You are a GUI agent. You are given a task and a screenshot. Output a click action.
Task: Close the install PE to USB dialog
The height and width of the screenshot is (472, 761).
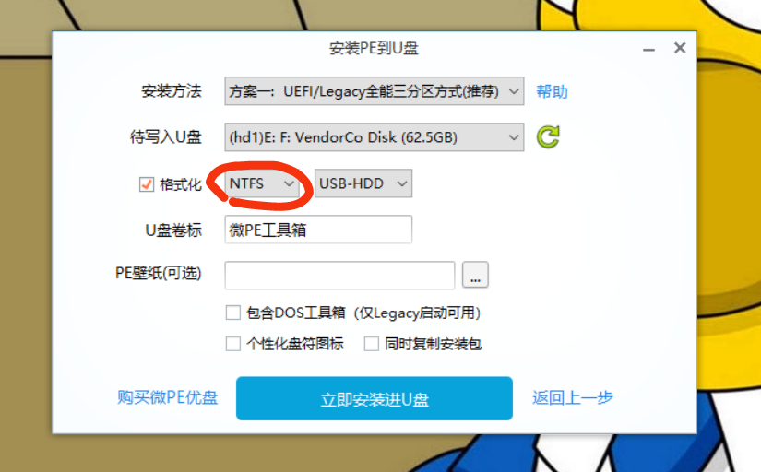[680, 48]
